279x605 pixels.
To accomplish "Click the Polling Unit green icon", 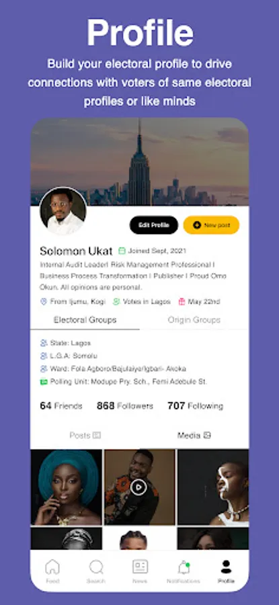I will 44,382.
